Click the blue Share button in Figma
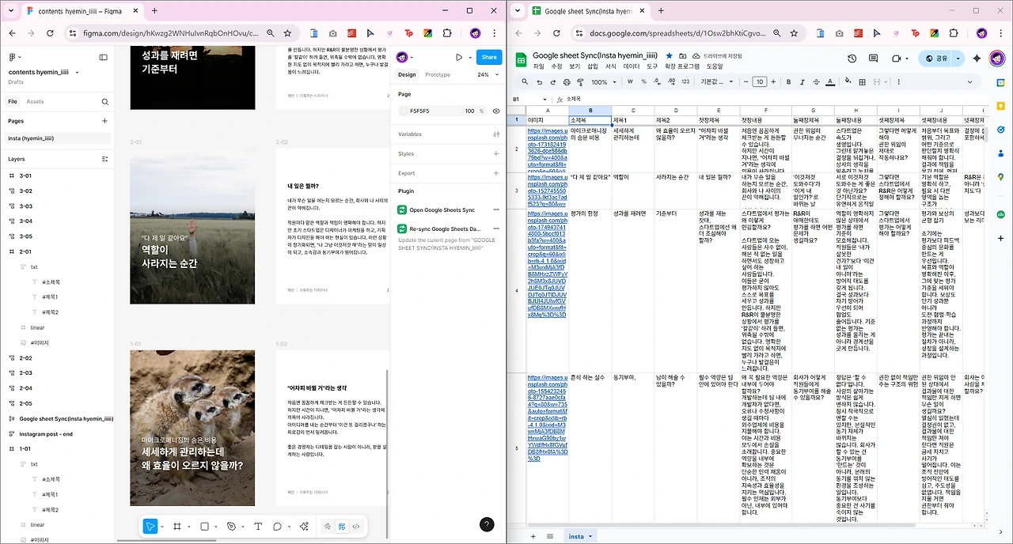The height and width of the screenshot is (544, 1013). (x=489, y=57)
